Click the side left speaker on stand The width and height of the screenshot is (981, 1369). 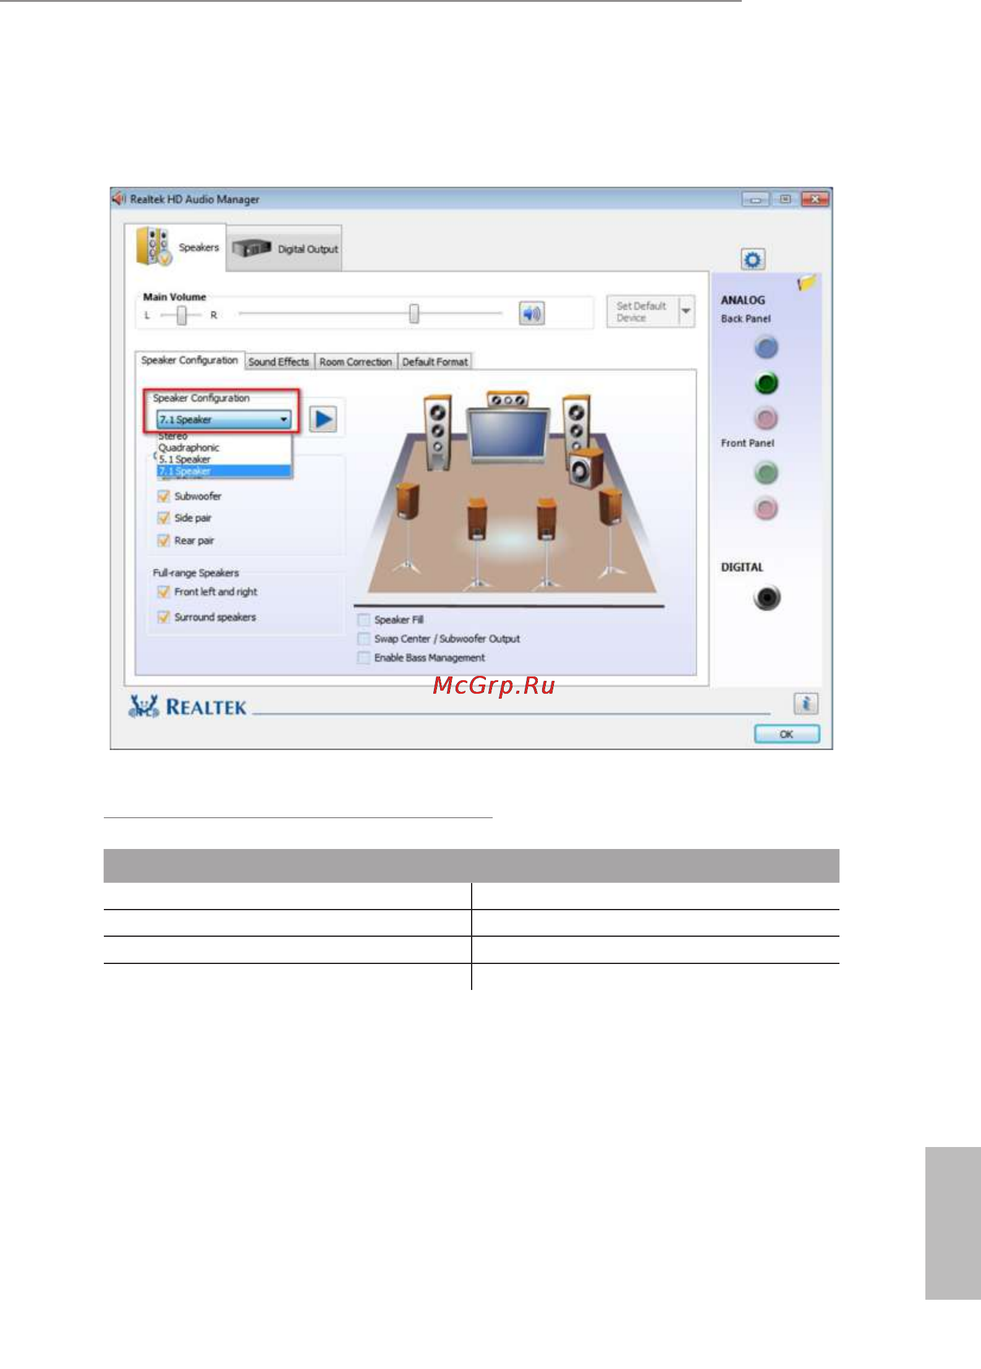[x=408, y=527]
